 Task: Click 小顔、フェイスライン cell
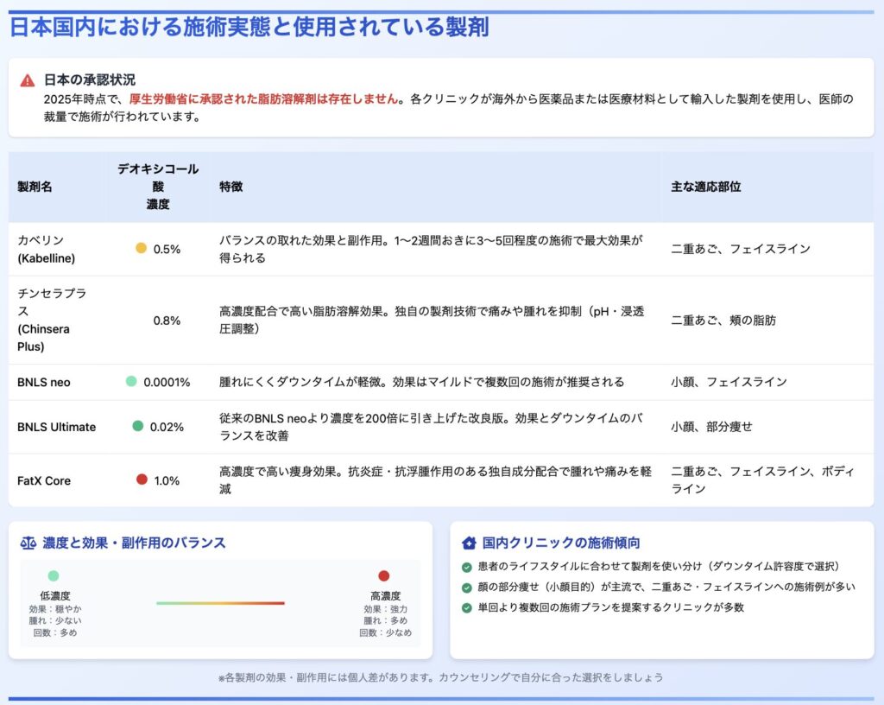(729, 382)
